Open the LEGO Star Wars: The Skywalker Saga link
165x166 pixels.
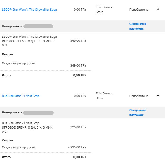[29, 10]
